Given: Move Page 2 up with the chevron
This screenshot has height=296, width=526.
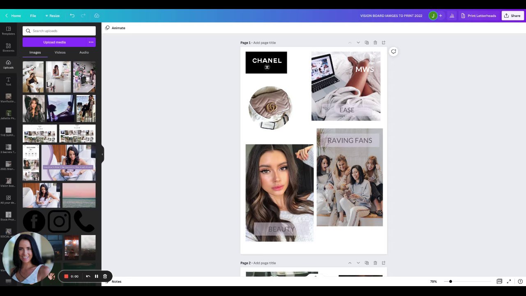Looking at the screenshot, I should pos(350,263).
